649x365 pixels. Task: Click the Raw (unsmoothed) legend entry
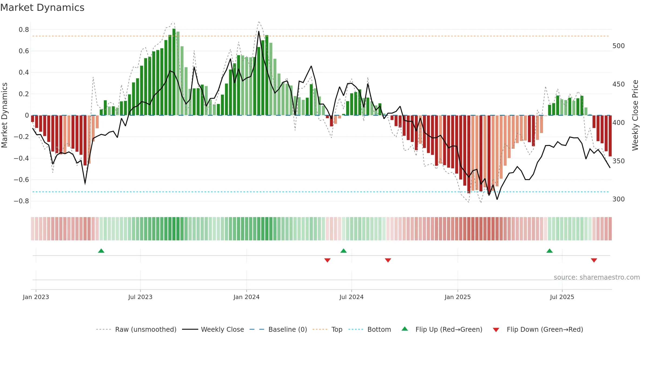[x=136, y=329]
